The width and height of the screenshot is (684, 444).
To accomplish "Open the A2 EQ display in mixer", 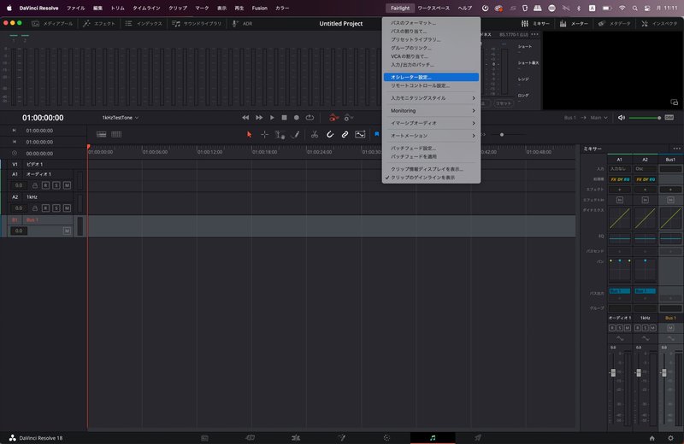I will pyautogui.click(x=646, y=238).
